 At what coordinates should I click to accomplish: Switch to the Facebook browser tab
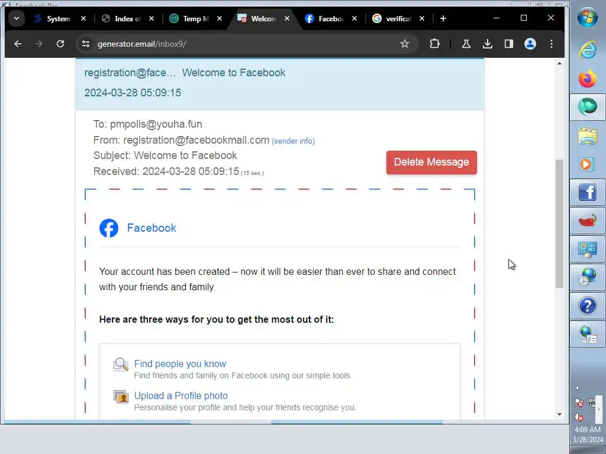[x=325, y=18]
